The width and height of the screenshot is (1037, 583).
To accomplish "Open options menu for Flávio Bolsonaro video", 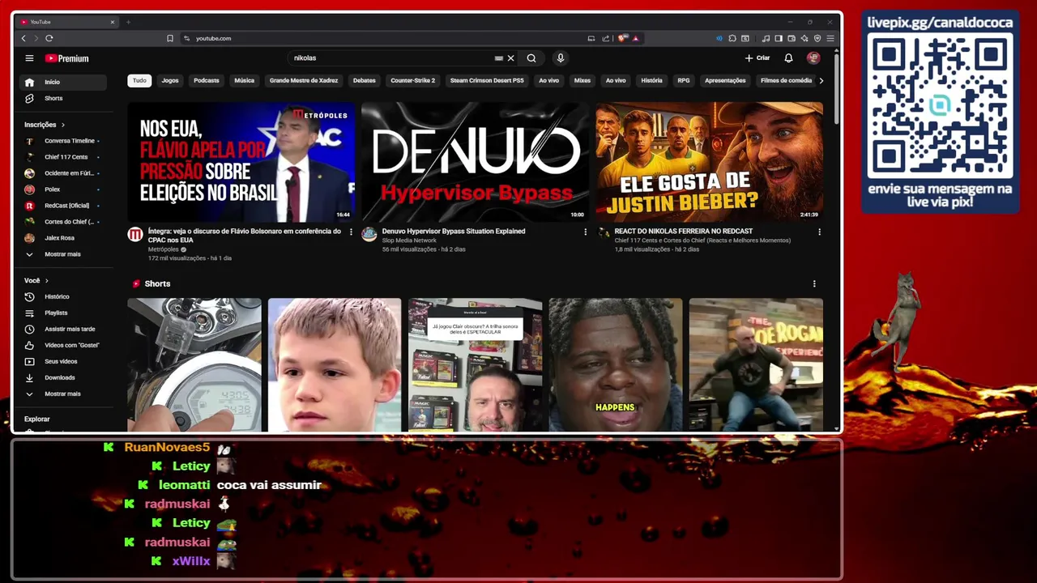I will click(351, 232).
